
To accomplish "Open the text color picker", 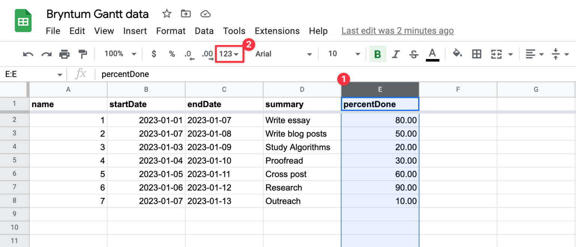I will coord(432,54).
